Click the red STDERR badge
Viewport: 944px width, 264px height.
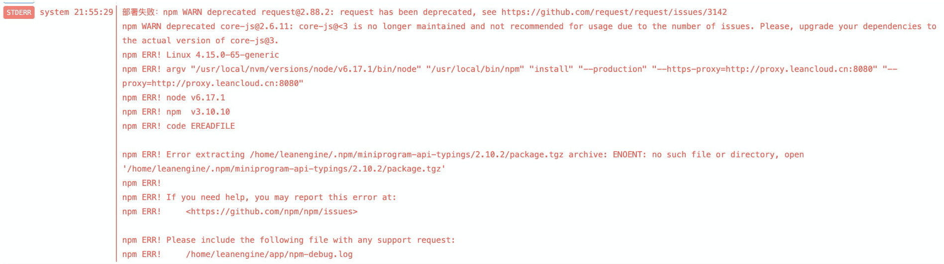19,12
